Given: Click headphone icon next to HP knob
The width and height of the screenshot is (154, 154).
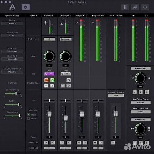Looking at the screenshot, I should point(149,78).
